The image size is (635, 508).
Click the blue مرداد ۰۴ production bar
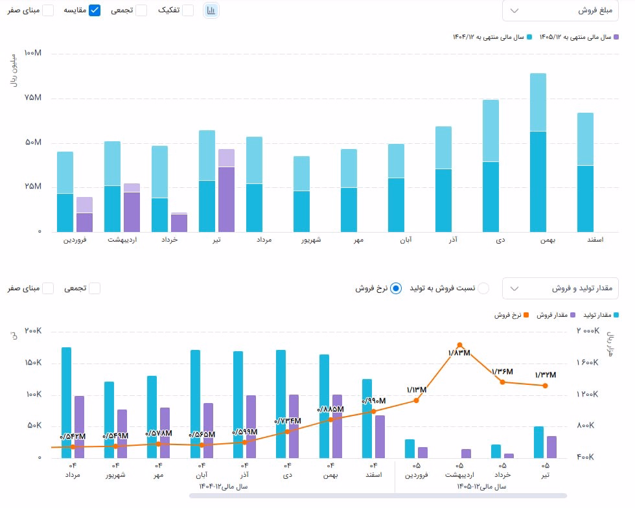point(66,402)
